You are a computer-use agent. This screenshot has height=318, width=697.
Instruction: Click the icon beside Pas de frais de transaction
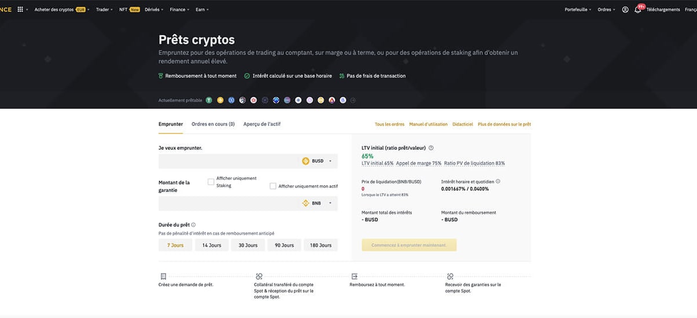342,76
